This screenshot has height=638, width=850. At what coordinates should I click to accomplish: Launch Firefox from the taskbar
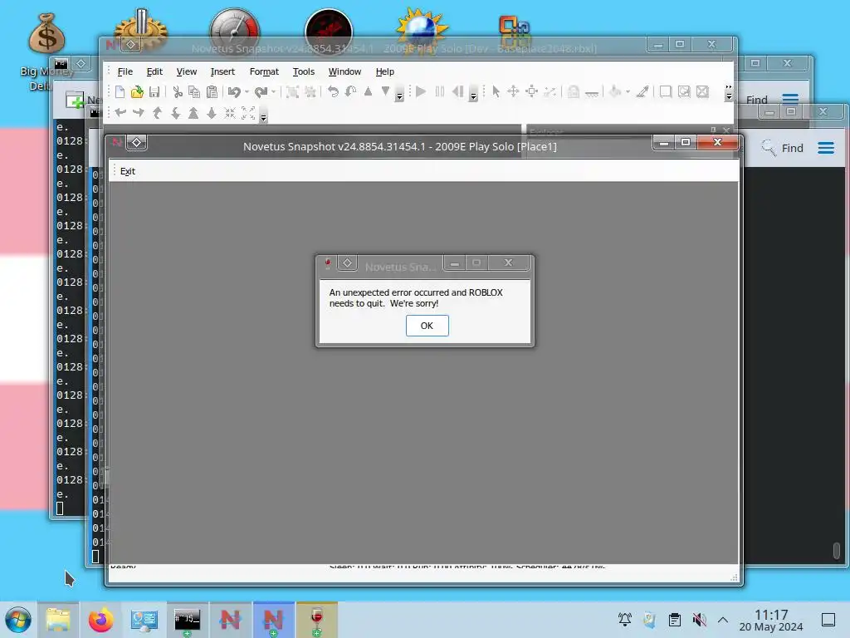[x=100, y=620]
